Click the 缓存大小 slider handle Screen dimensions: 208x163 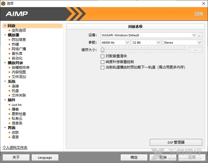pyautogui.click(x=102, y=50)
